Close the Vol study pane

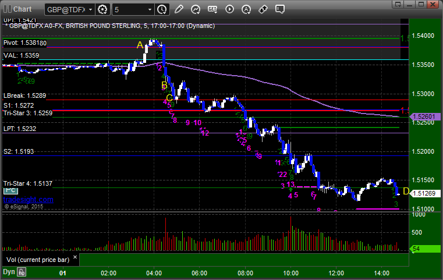coord(75,257)
